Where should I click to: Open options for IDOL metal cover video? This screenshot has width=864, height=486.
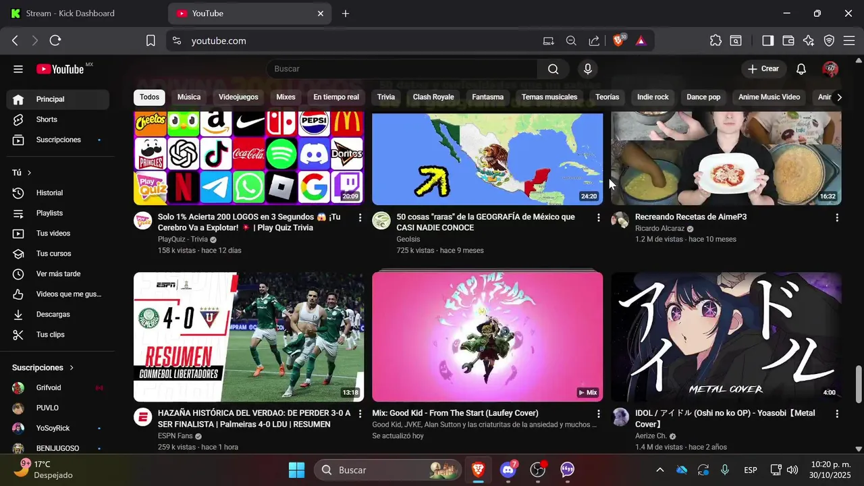[837, 414]
